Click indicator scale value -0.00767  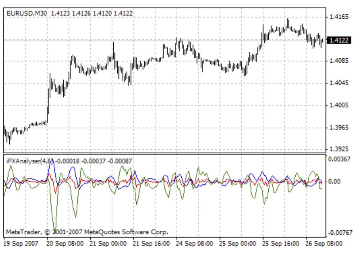tap(340, 233)
